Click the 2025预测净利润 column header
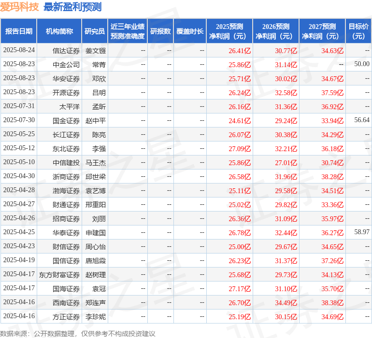The width and height of the screenshot is (372, 338). point(229,31)
